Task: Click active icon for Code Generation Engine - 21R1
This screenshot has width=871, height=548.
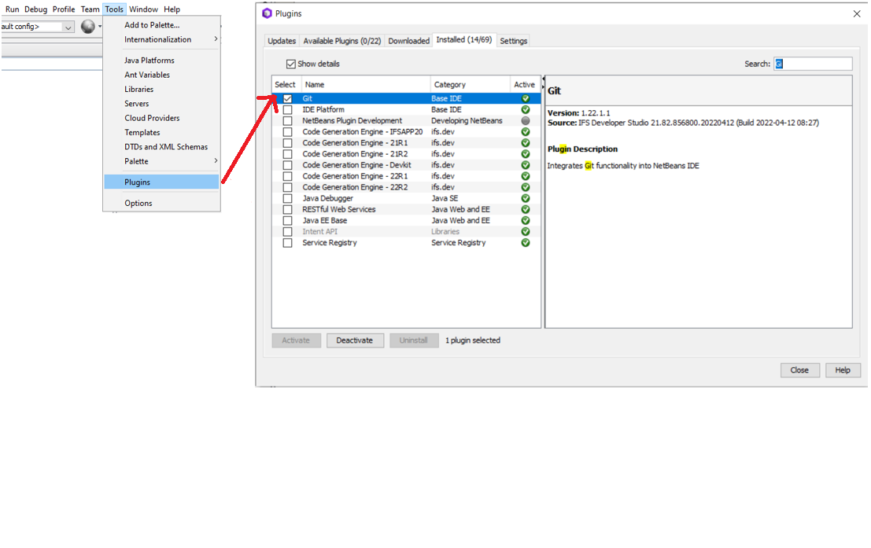Action: [525, 142]
